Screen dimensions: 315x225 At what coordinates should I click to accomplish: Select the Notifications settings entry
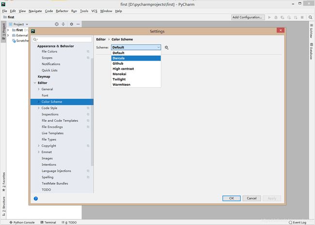click(x=62, y=64)
